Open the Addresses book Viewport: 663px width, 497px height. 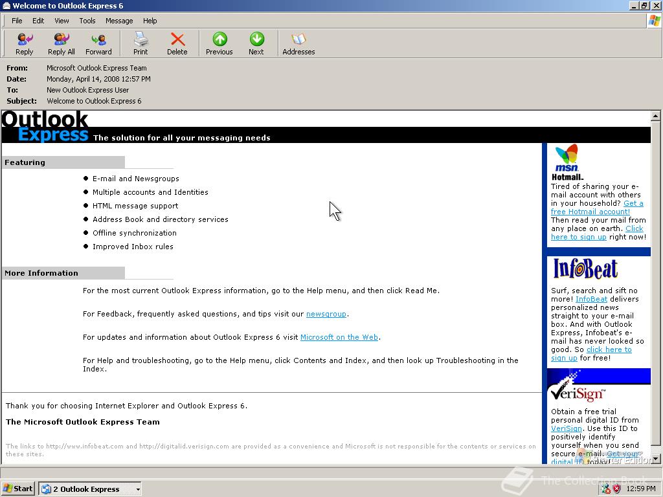pyautogui.click(x=298, y=43)
